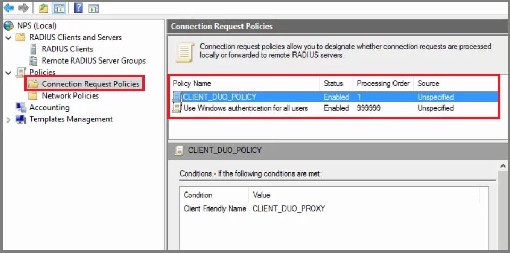This screenshot has width=510, height=253.
Task: Open Remote RADIUS Server Groups
Action: click(x=94, y=60)
